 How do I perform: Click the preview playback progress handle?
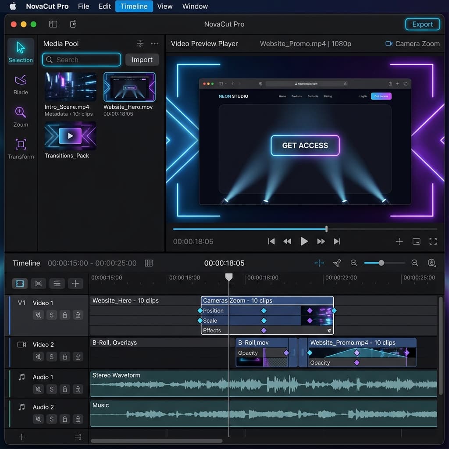326,229
